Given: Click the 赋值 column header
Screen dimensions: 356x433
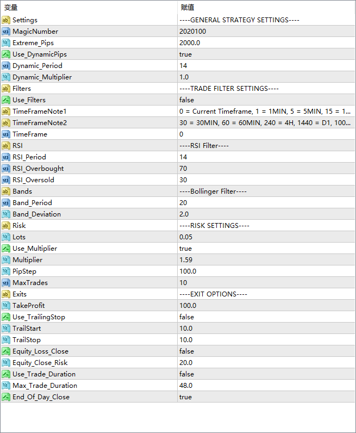Looking at the screenshot, I should tap(187, 8).
